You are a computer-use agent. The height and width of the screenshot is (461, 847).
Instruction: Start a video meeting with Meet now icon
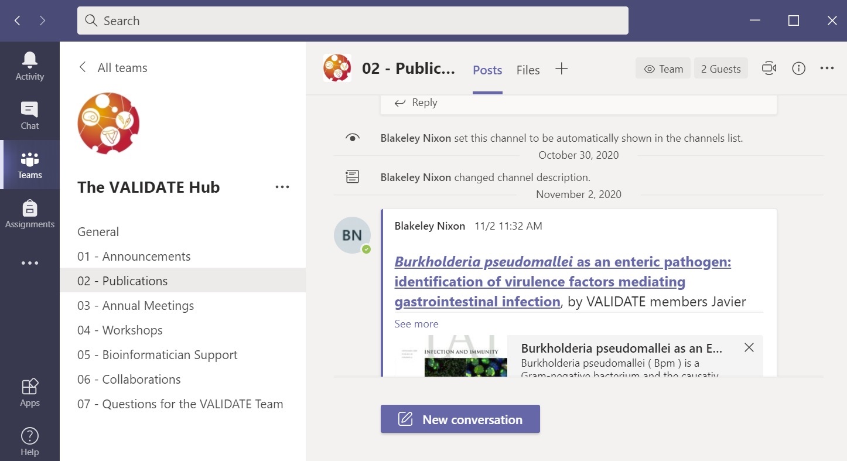click(769, 69)
